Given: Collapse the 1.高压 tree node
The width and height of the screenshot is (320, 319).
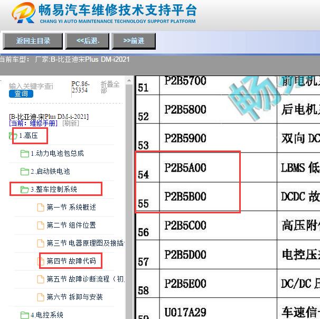Looking at the screenshot, I should [x=29, y=136].
